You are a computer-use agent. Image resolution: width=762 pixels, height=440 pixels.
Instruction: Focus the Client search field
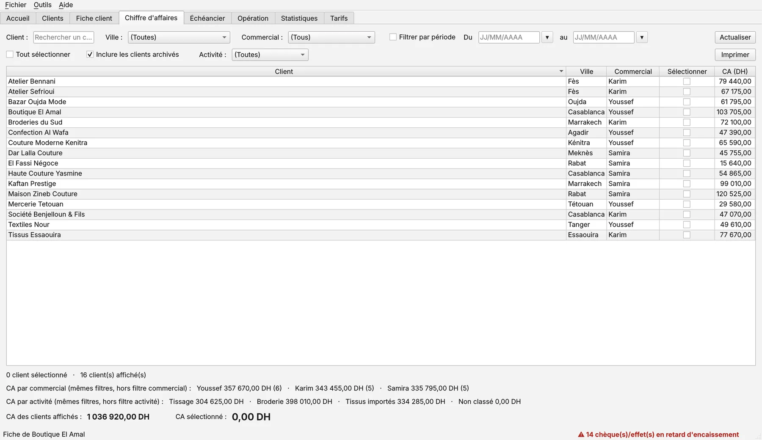point(63,37)
